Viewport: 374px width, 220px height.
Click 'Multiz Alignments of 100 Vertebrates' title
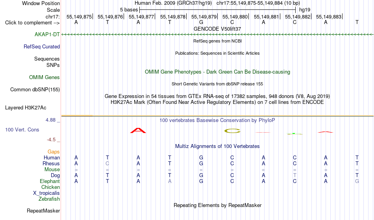coord(217,146)
